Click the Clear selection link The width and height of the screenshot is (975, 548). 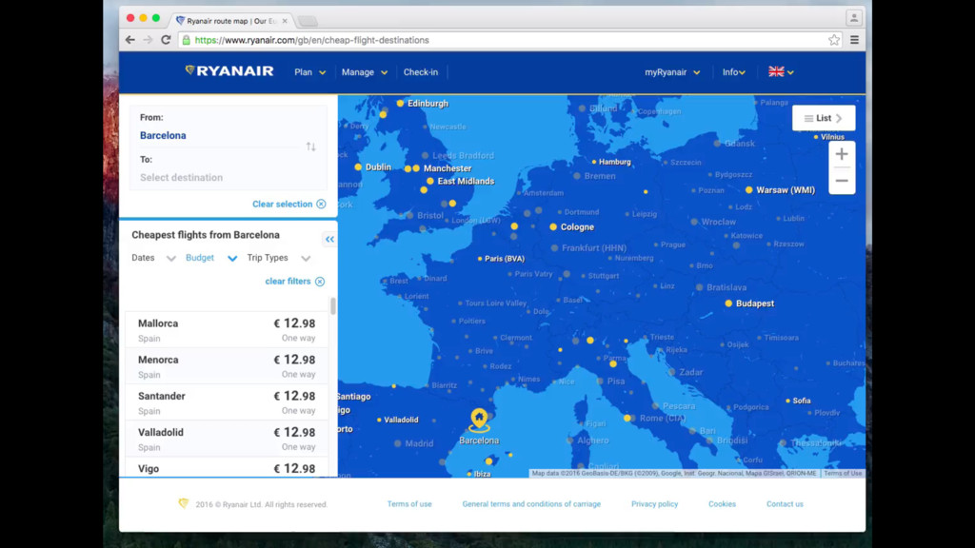click(x=282, y=204)
